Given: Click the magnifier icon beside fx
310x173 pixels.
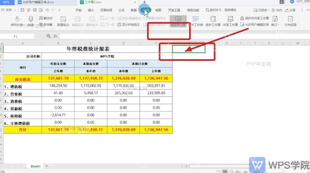Looking at the screenshot, I should point(48,36).
